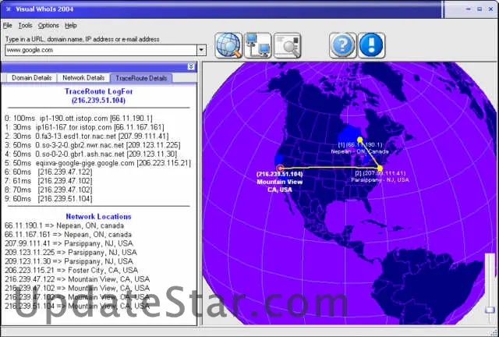499x337 pixels.
Task: Click hop 0 ip1-190.ott.istop.com row
Action: 79,118
